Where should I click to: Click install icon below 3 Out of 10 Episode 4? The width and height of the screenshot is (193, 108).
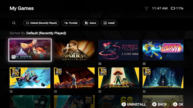point(144,91)
